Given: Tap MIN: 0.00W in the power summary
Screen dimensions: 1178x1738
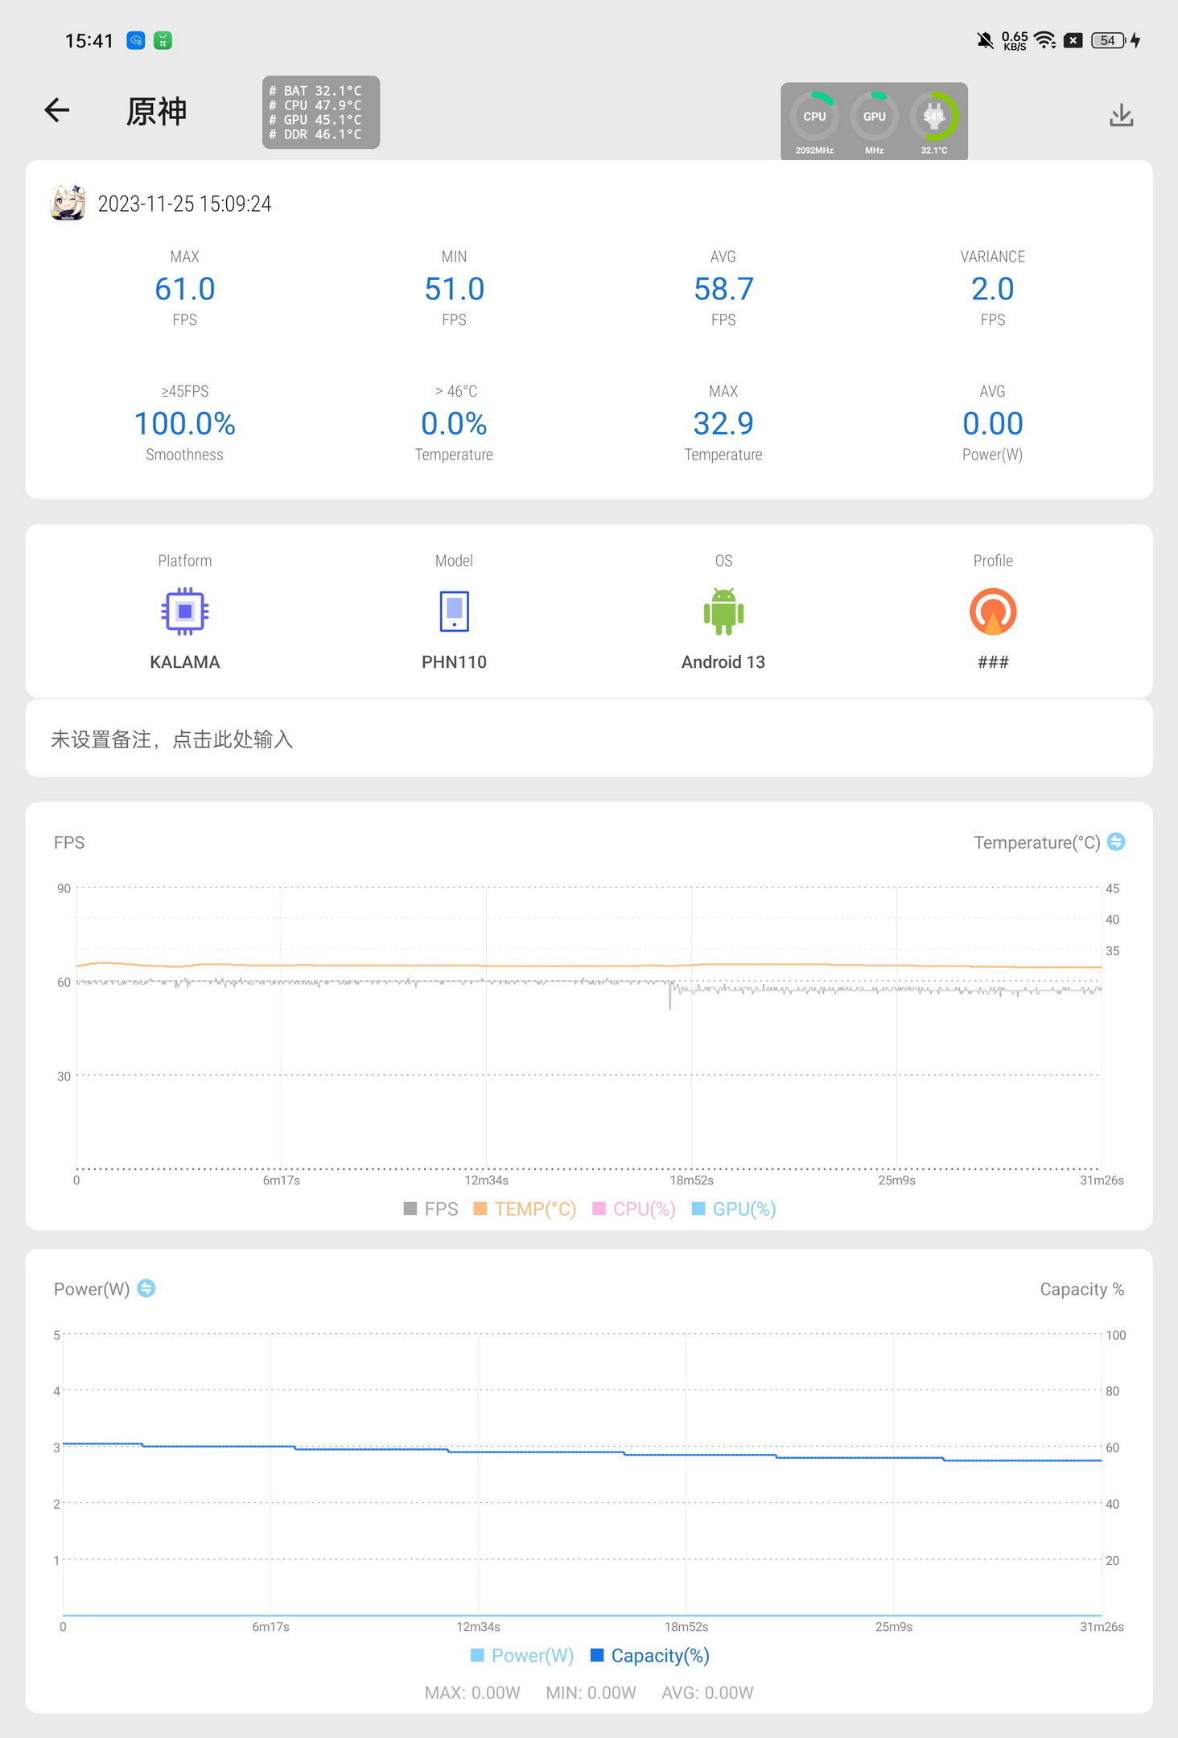Looking at the screenshot, I should coord(591,1692).
